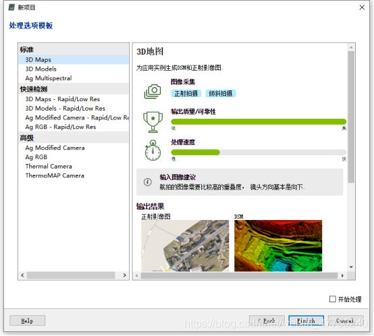Image resolution: width=374 pixels, height=336 pixels.
Task: Click the 输出质量/可靠性 label
Action: (194, 111)
